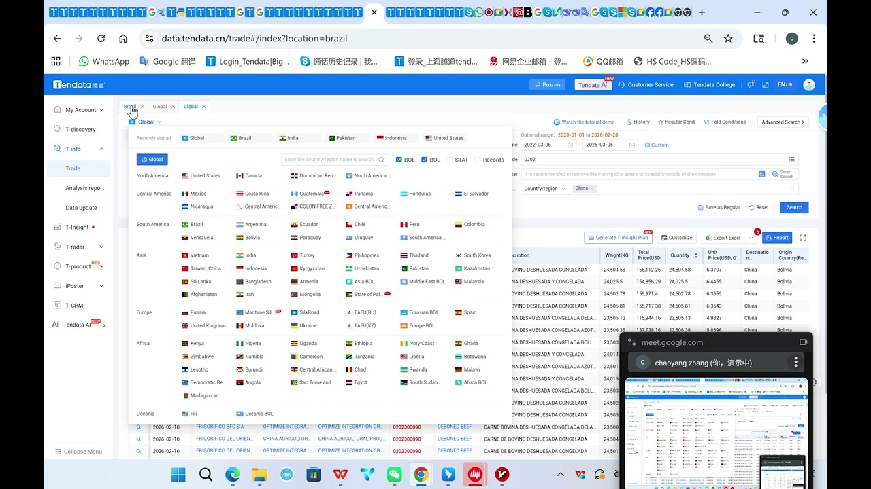Show more bookmarks with chevron
The image size is (871, 489).
805,61
